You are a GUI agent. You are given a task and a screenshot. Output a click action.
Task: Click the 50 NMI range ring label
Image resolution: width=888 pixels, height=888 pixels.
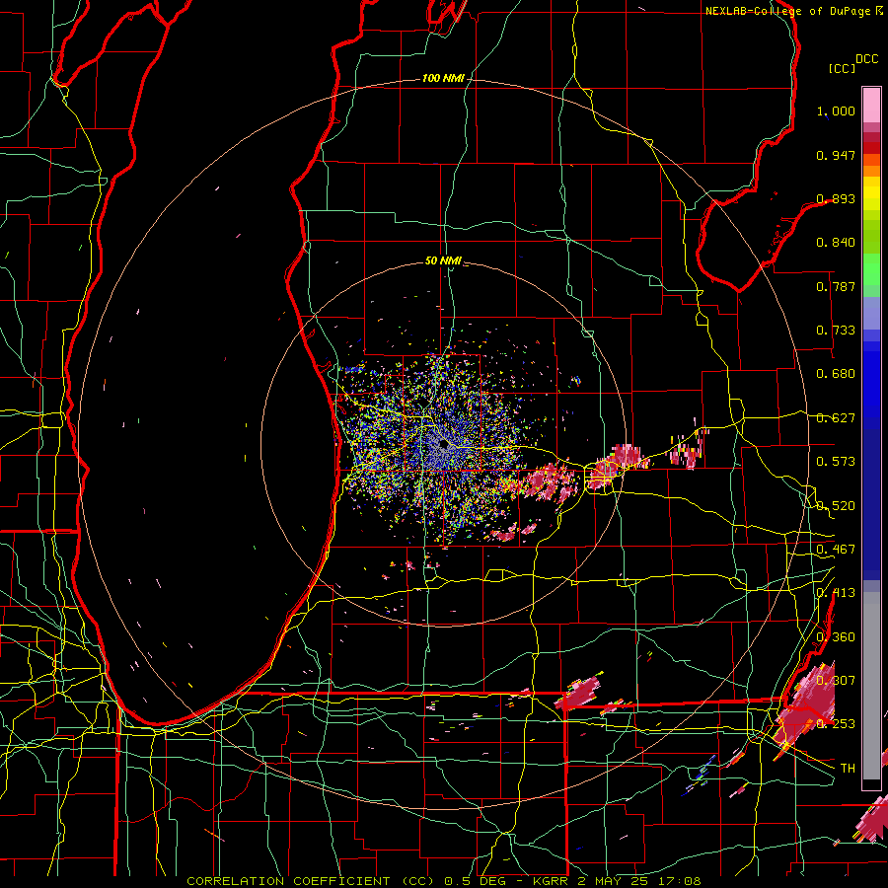443,260
